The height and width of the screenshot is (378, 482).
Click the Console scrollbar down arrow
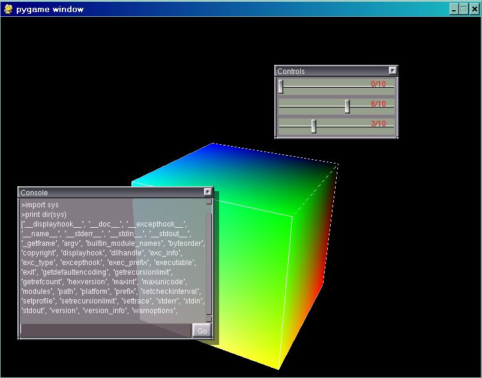209,319
